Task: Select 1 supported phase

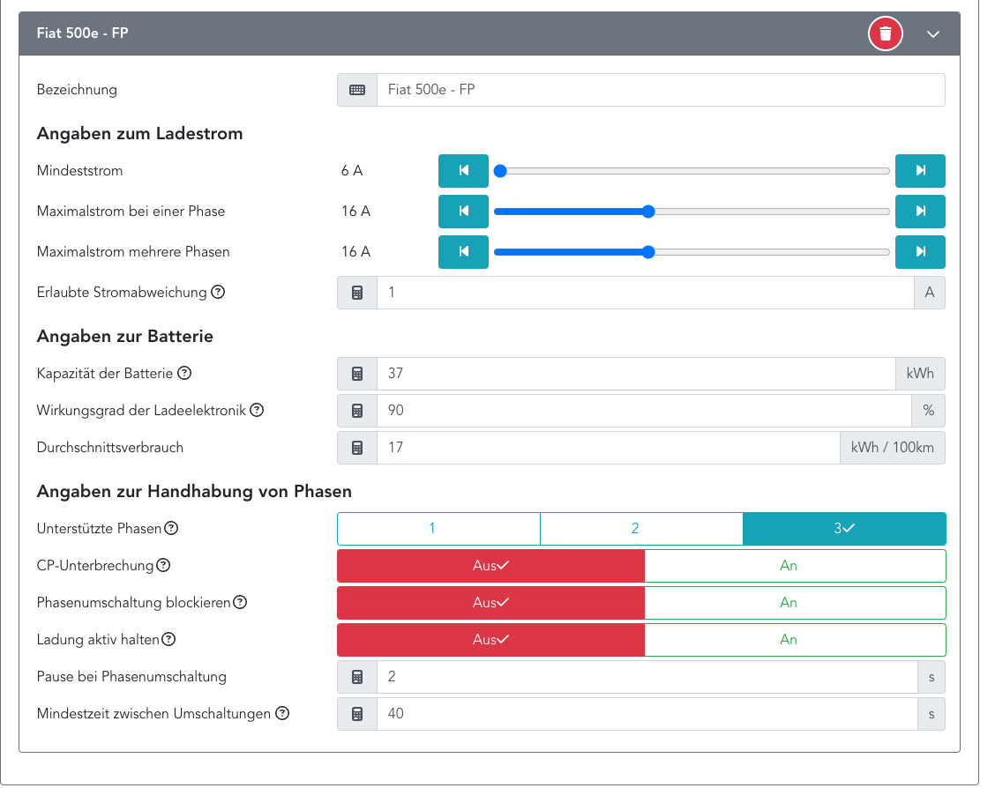Action: (438, 529)
